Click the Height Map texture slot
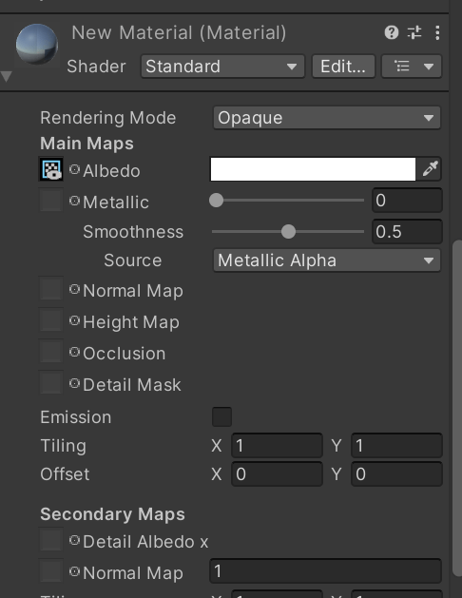Screen dimensions: 462x598 (51, 320)
